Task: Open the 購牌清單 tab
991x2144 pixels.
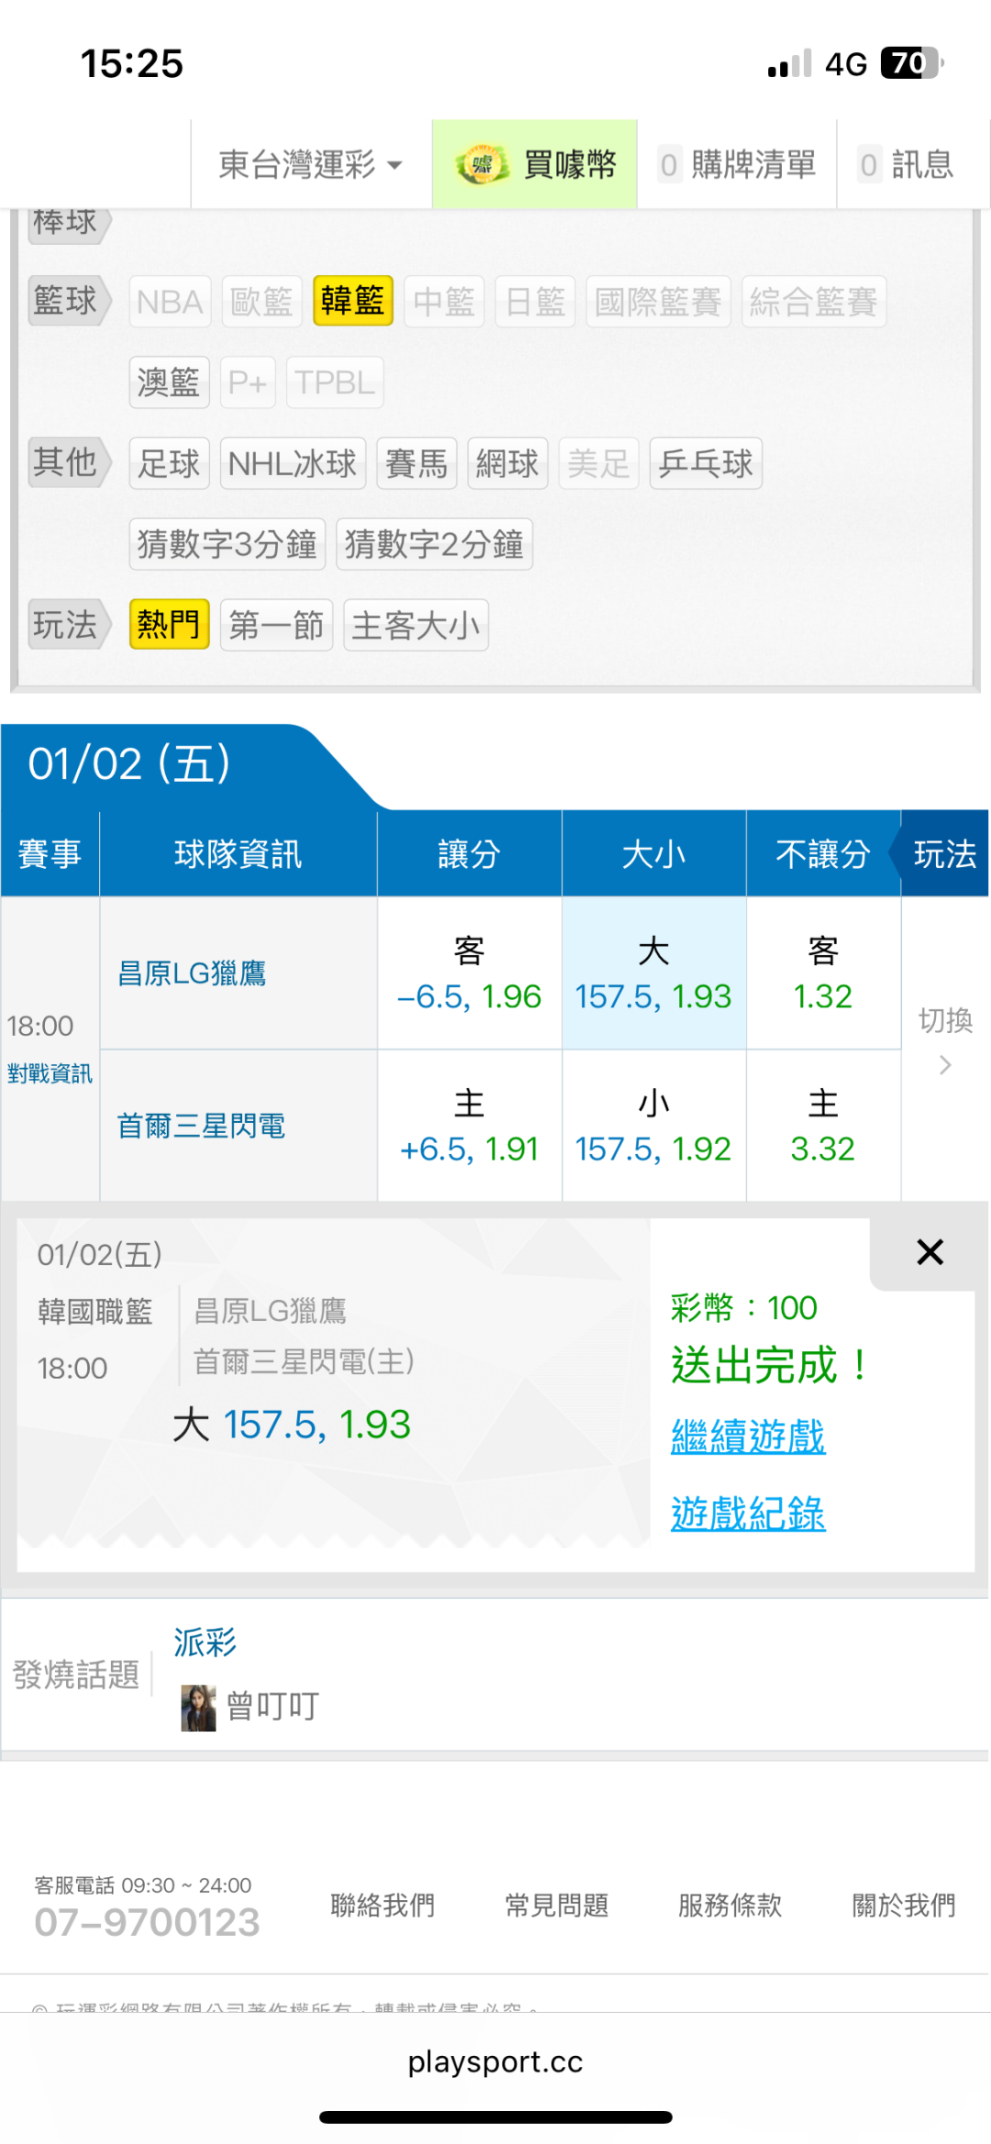Action: tap(738, 165)
